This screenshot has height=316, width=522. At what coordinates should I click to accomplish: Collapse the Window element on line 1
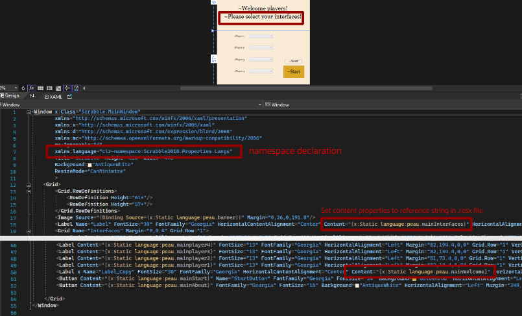pos(29,112)
